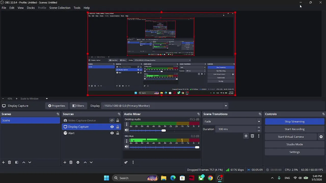Screen dimensions: 326x183
Task: Move source up arrow in Sources panel
Action: coord(85,162)
